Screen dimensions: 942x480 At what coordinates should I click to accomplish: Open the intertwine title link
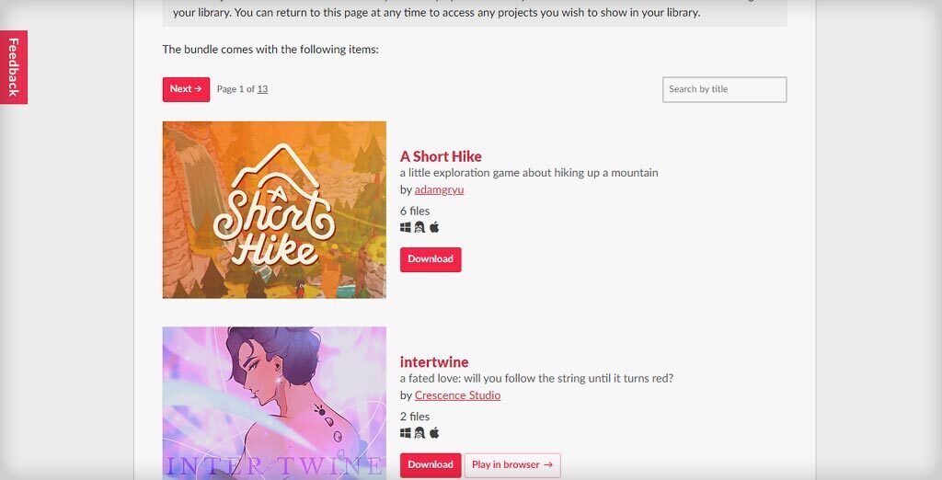point(434,361)
